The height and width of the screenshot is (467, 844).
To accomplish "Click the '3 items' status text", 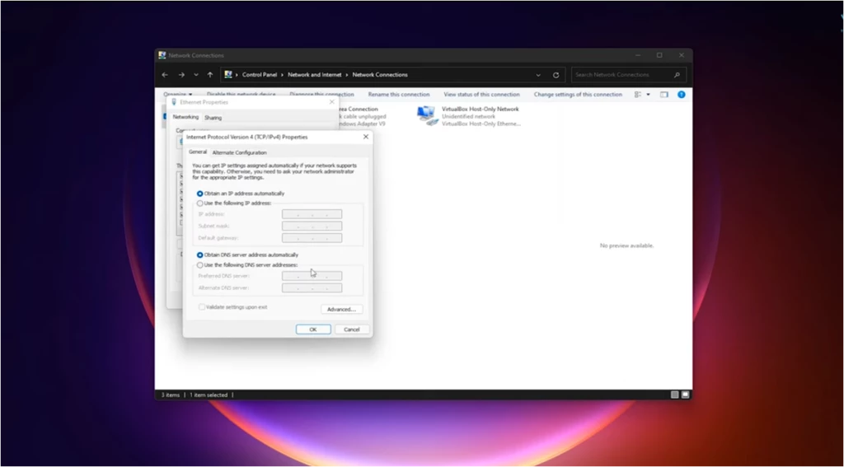I will click(x=171, y=395).
